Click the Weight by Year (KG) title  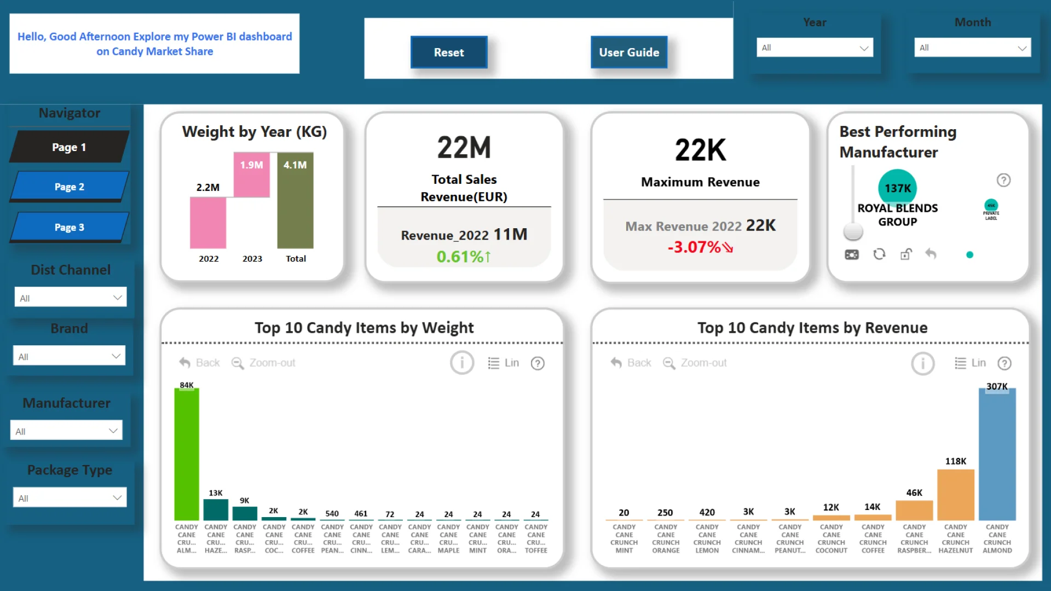click(x=255, y=132)
